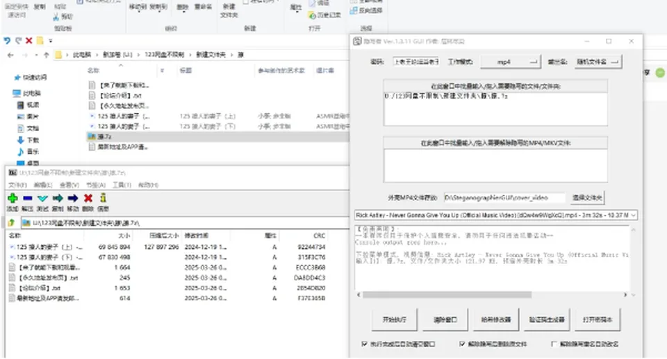Click the Select folder (选择文件夹) button
This screenshot has width=667, height=359.
click(x=587, y=198)
